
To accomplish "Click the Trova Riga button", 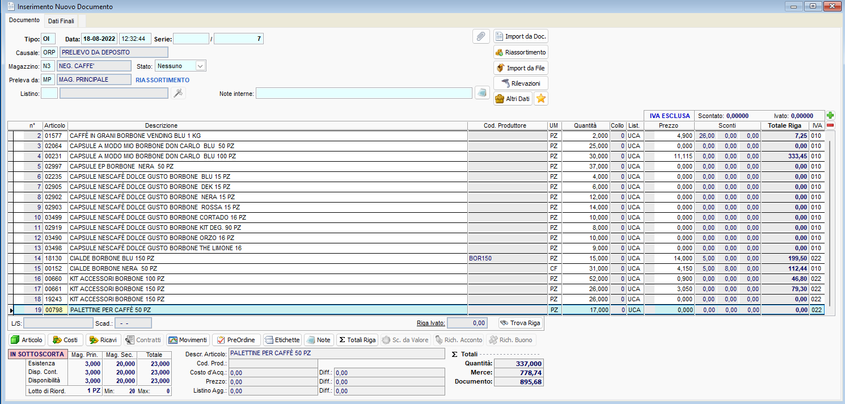I will [520, 323].
